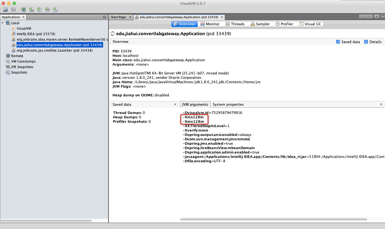385x229 pixels.
Task: Click the Add JFR Snapshot toolbar icon
Action: coord(48,10)
